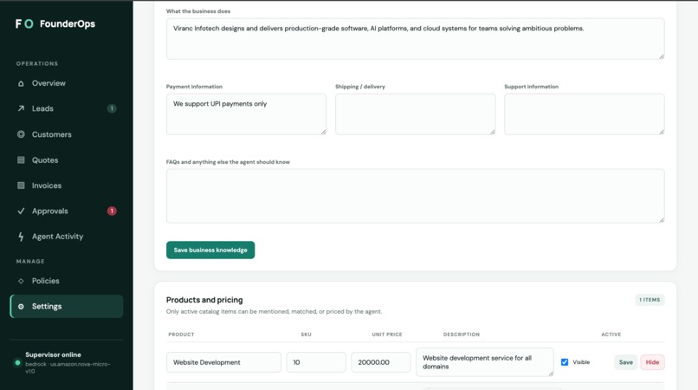The height and width of the screenshot is (390, 698).
Task: Open the Customers section
Action: coord(67,134)
